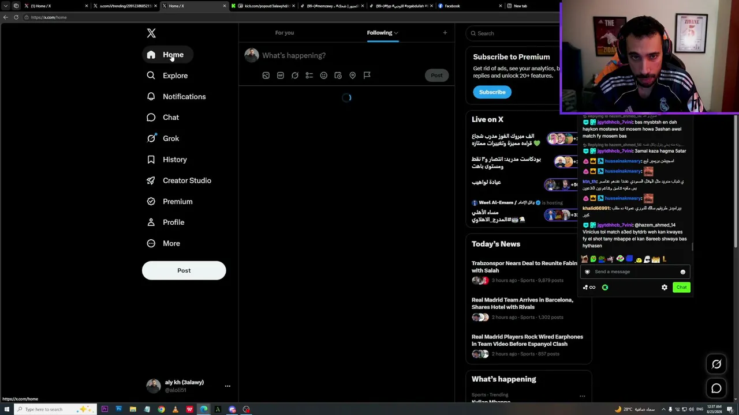
Task: Expand the Following tab dropdown arrow
Action: (396, 33)
